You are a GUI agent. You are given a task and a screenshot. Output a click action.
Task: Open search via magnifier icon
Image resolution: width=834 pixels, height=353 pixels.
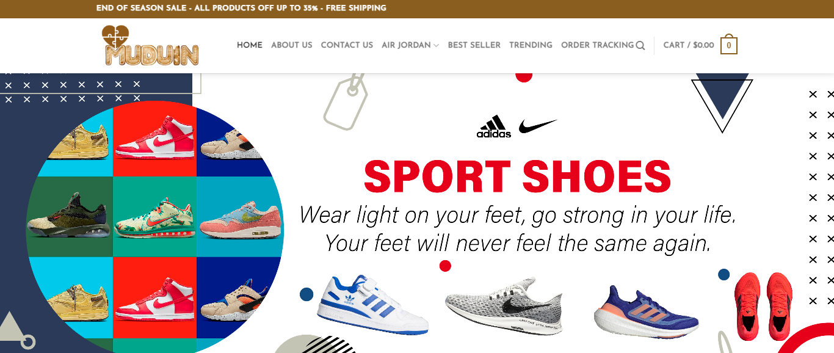[640, 45]
